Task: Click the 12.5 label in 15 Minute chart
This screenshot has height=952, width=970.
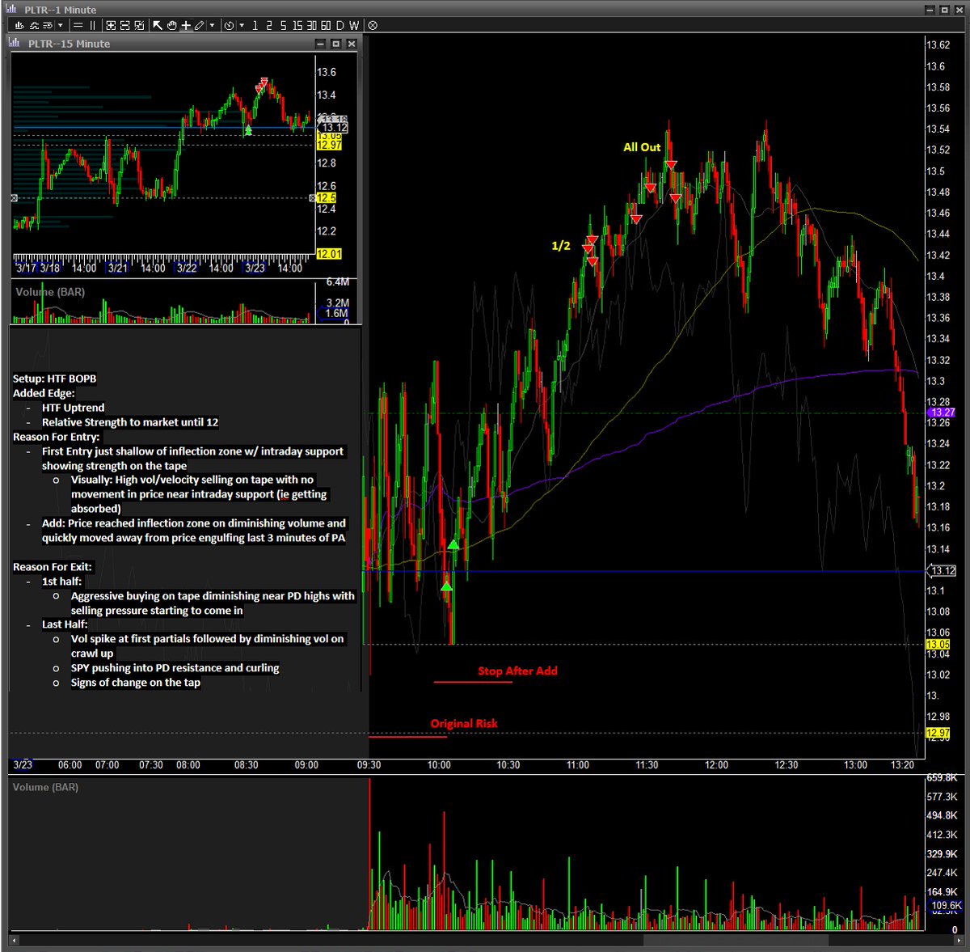Action: pos(326,197)
